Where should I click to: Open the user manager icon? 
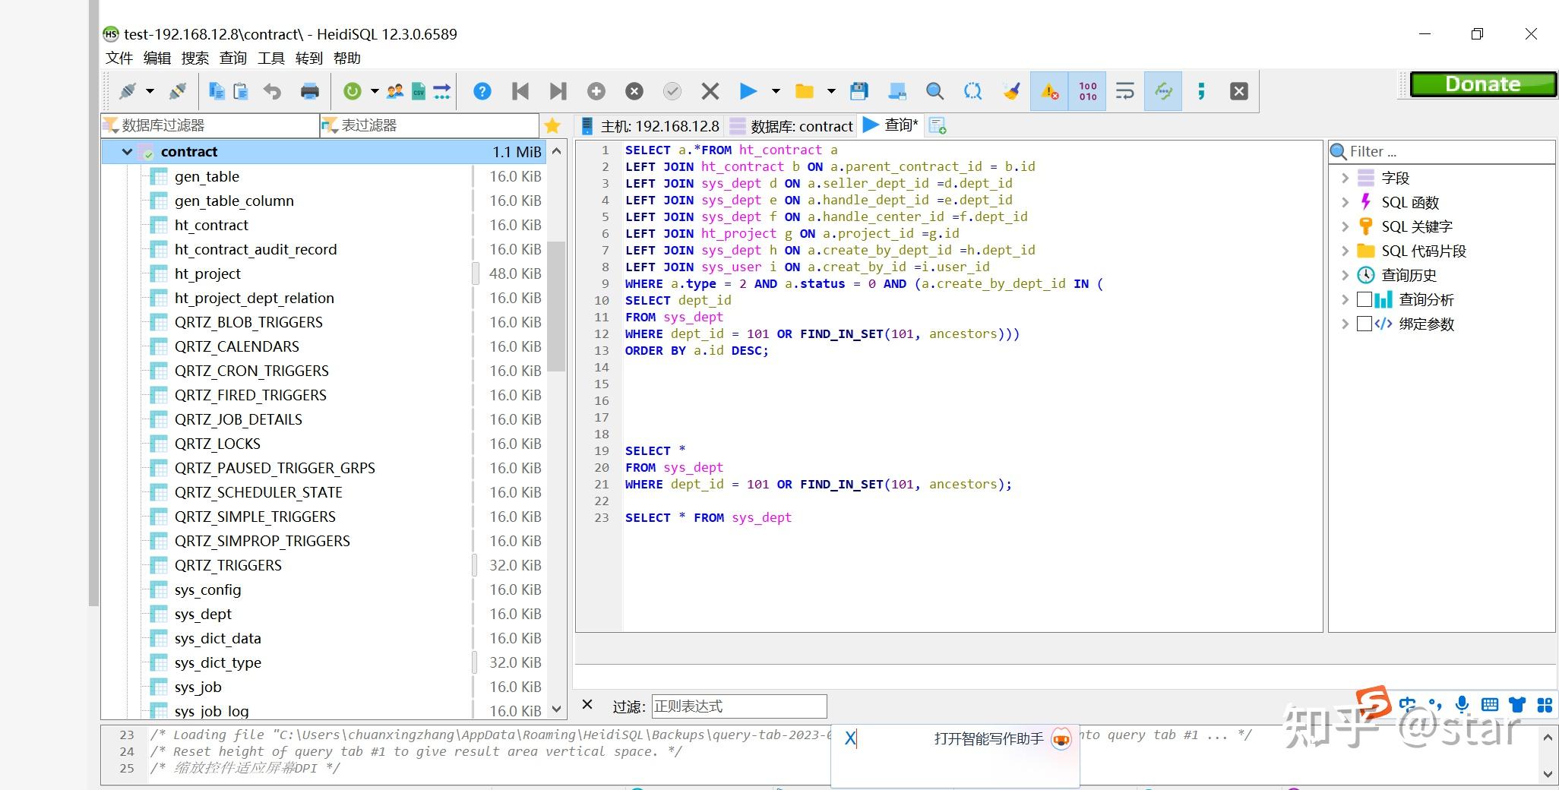coord(395,92)
